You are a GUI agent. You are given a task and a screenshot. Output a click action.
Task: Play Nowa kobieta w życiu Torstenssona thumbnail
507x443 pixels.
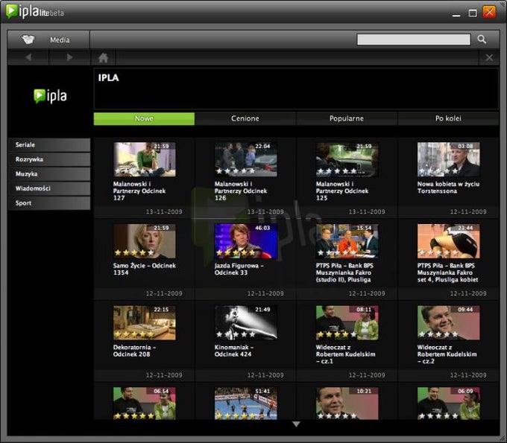pyautogui.click(x=449, y=159)
